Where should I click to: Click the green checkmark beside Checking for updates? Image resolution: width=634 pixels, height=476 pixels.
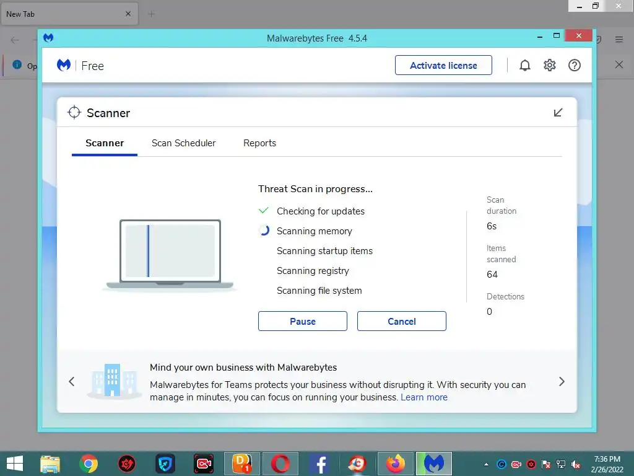click(264, 211)
